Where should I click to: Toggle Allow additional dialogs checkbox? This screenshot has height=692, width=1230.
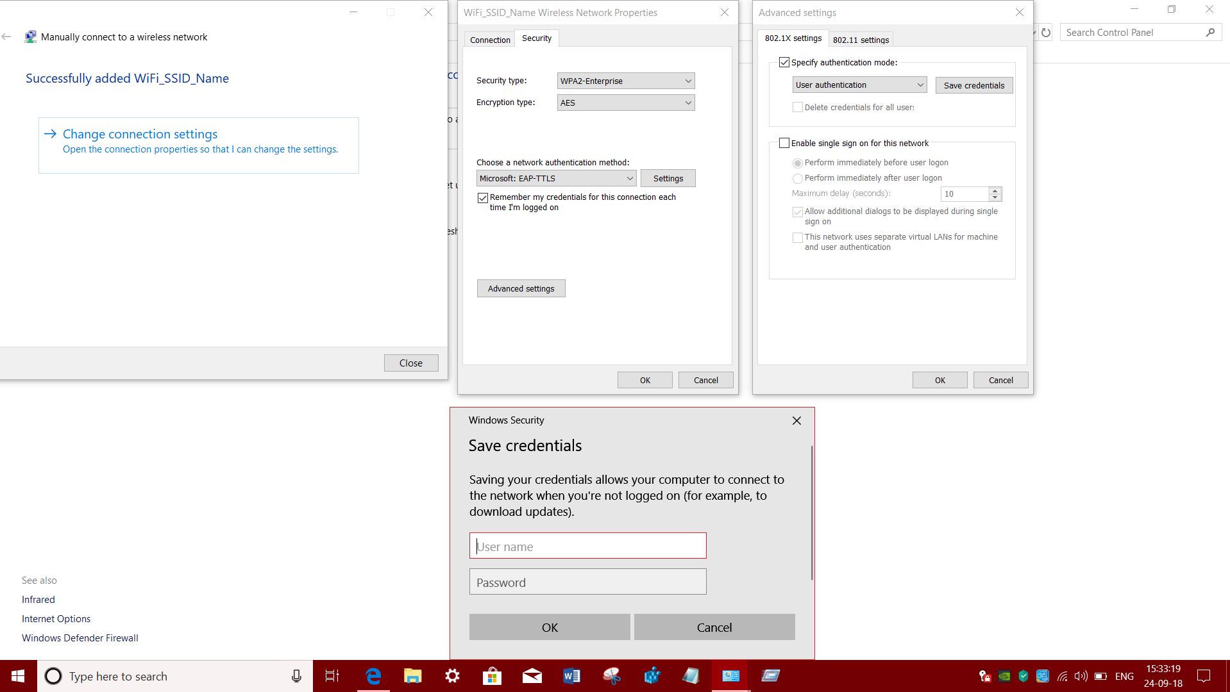(798, 211)
